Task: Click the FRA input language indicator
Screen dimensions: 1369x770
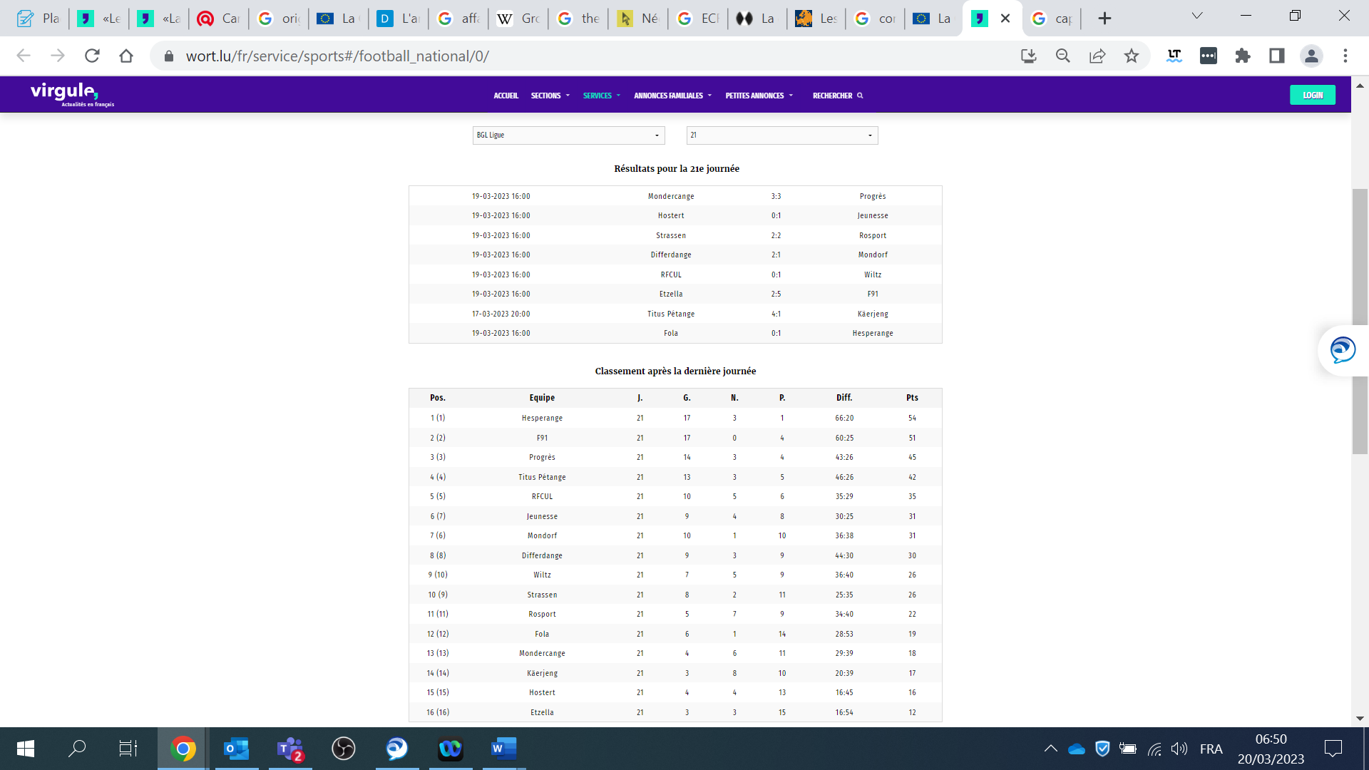Action: [x=1211, y=749]
